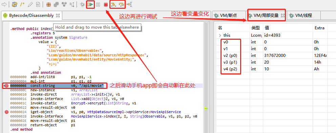Click the gray stacked blocks icon
The width and height of the screenshot is (336, 133).
point(56,4)
